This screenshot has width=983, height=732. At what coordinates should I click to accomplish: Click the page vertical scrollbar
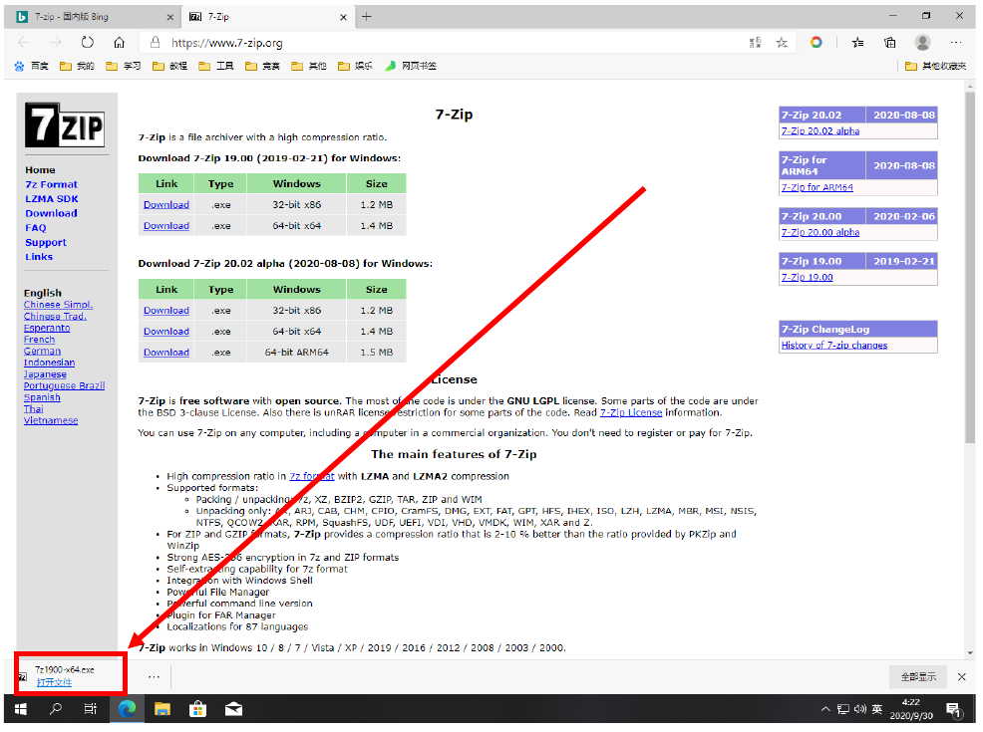[x=969, y=299]
